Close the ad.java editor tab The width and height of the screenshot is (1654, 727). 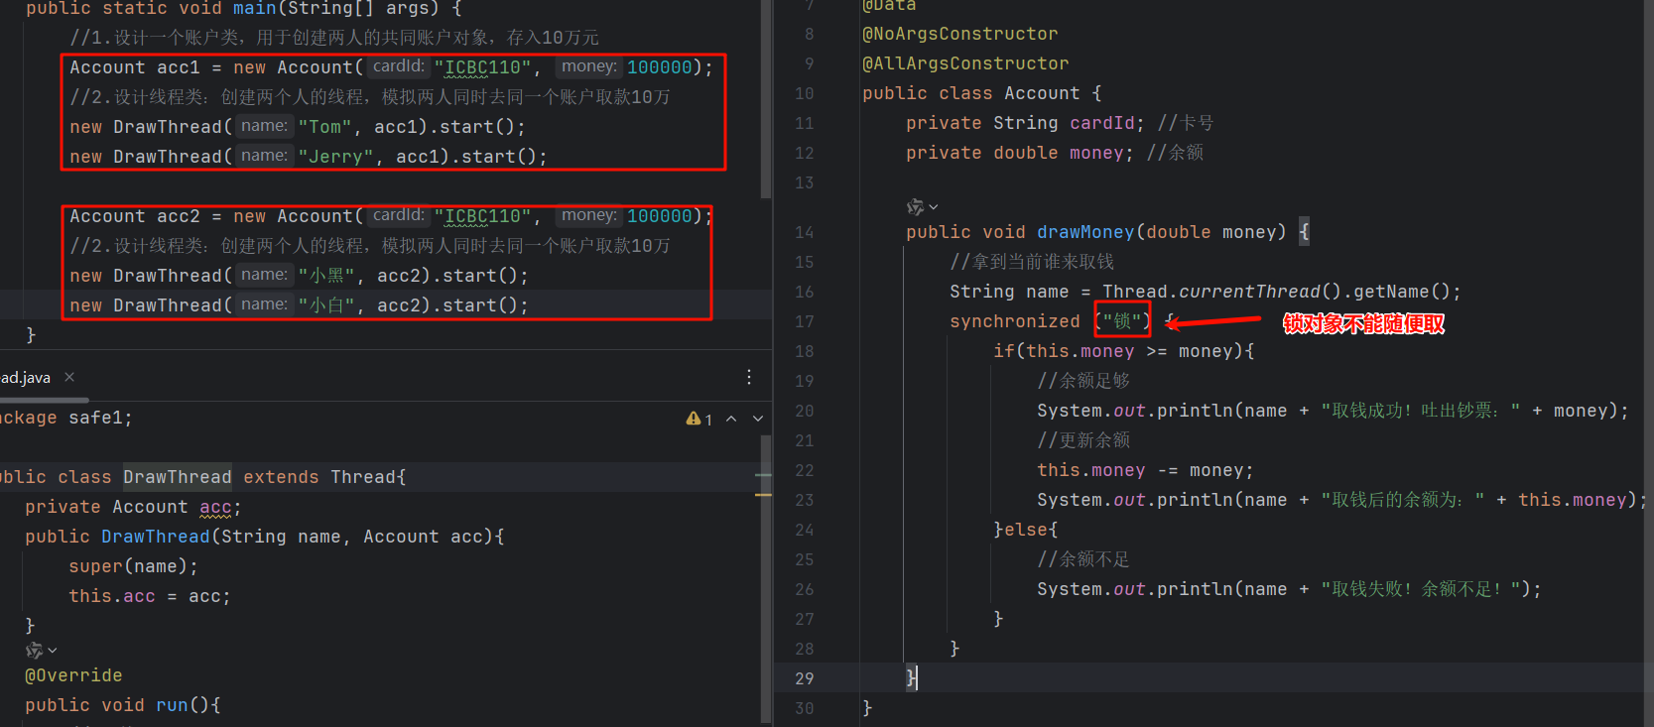point(69,377)
